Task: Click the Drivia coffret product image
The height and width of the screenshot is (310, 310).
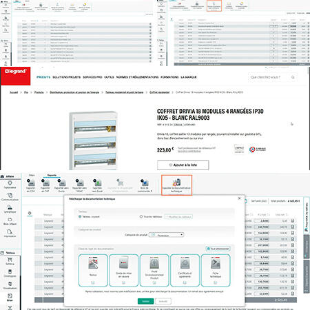Action: 93,141
